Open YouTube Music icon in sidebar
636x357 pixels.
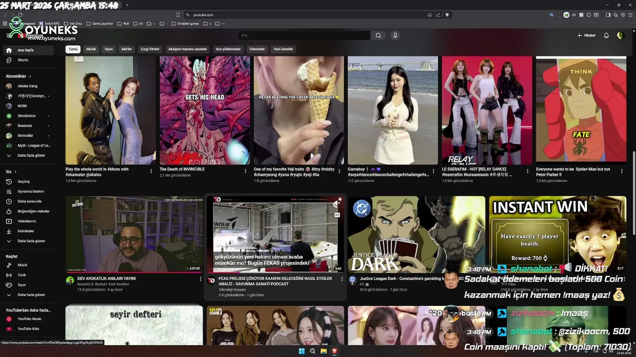coord(9,319)
